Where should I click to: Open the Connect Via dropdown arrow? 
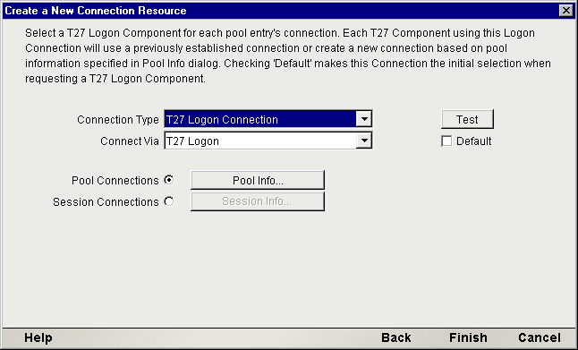364,141
